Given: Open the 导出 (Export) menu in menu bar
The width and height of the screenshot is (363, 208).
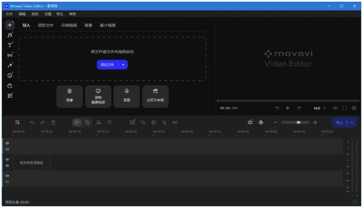Looking at the screenshot, I should [60, 14].
